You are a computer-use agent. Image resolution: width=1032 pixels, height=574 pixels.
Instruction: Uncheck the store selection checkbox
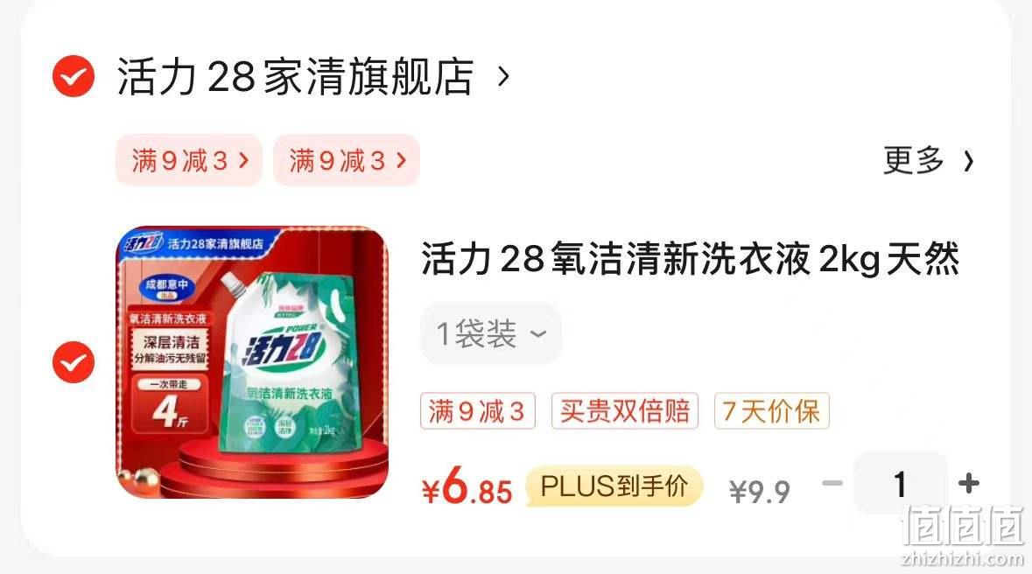pos(73,76)
